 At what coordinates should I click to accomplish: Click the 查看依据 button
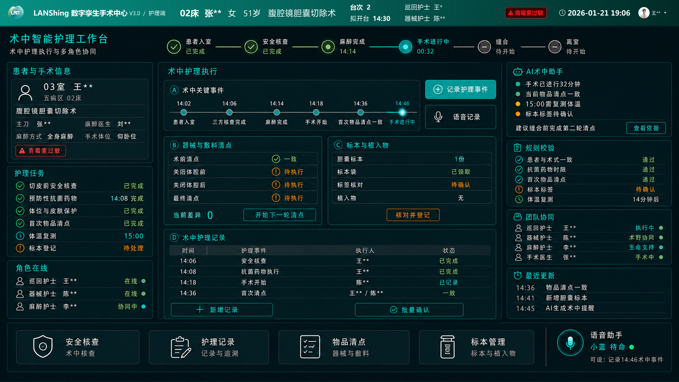[646, 128]
